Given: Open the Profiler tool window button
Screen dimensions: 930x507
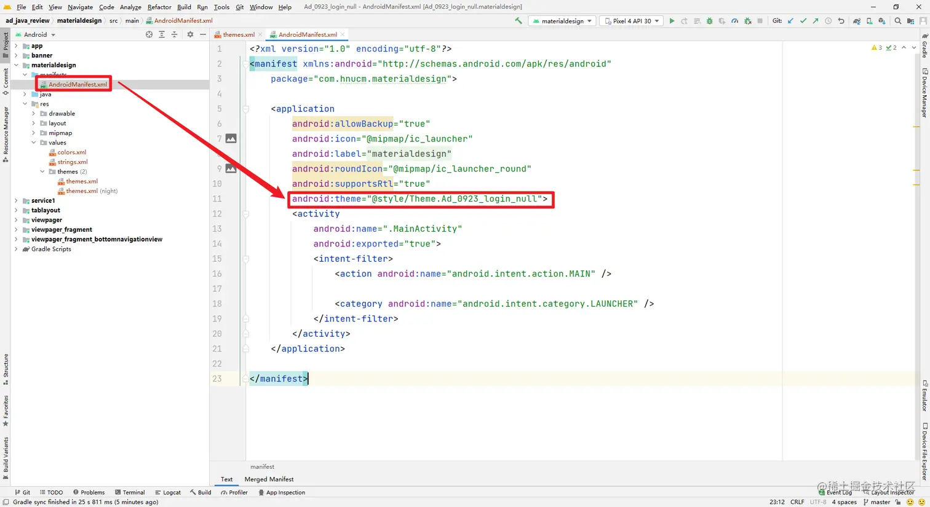Looking at the screenshot, I should click(234, 492).
